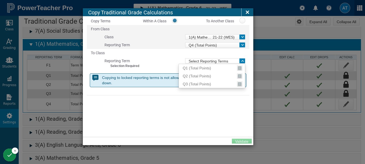This screenshot has width=365, height=164.
Task: Open the class selector in top header
Action: click(183, 7)
